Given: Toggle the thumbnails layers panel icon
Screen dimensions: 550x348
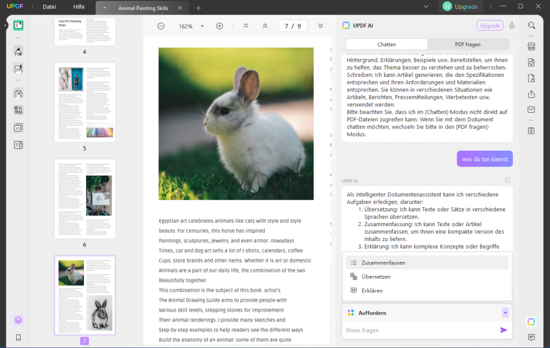Looking at the screenshot, I should point(18,320).
